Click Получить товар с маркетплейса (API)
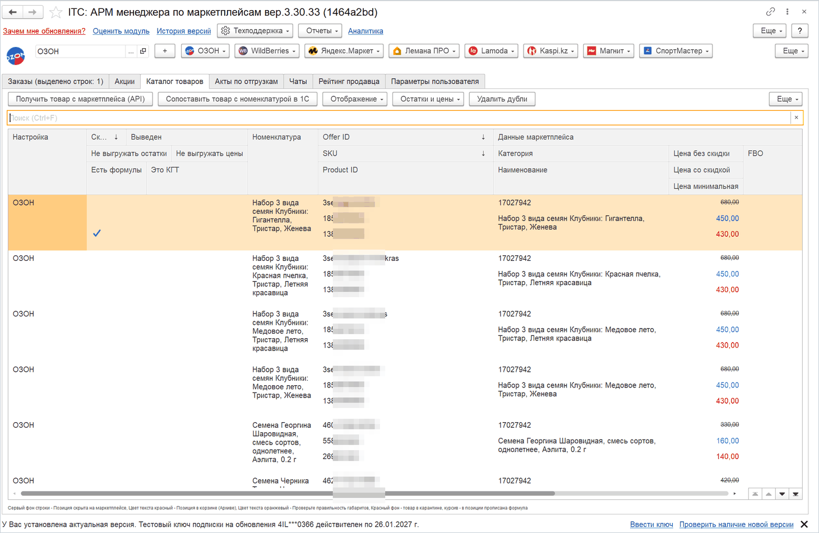This screenshot has width=819, height=533. coord(80,99)
